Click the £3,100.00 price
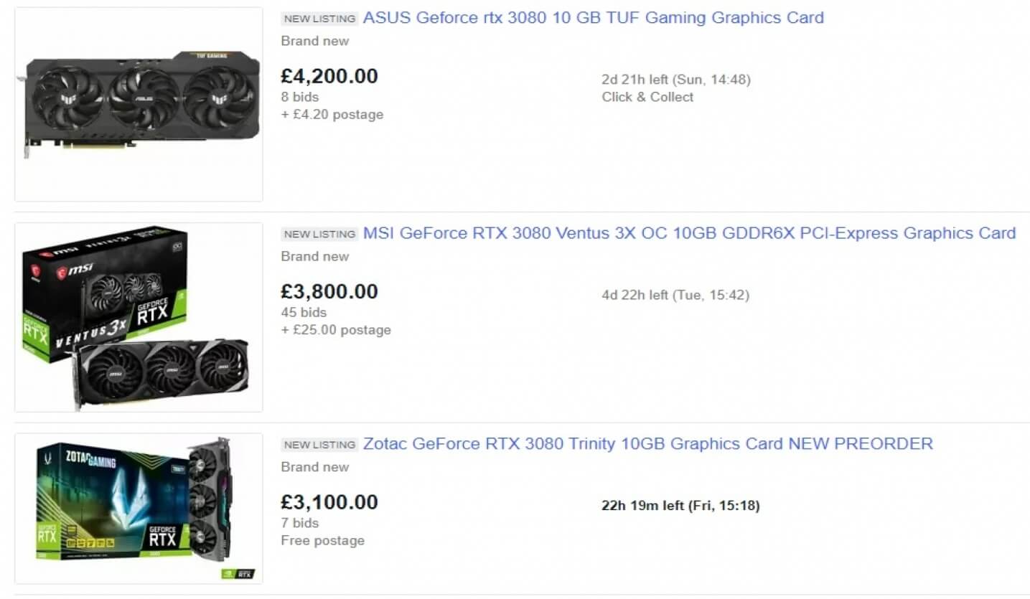 (x=329, y=502)
